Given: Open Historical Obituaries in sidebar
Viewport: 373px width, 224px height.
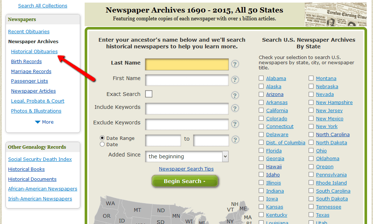Looking at the screenshot, I should click(34, 52).
